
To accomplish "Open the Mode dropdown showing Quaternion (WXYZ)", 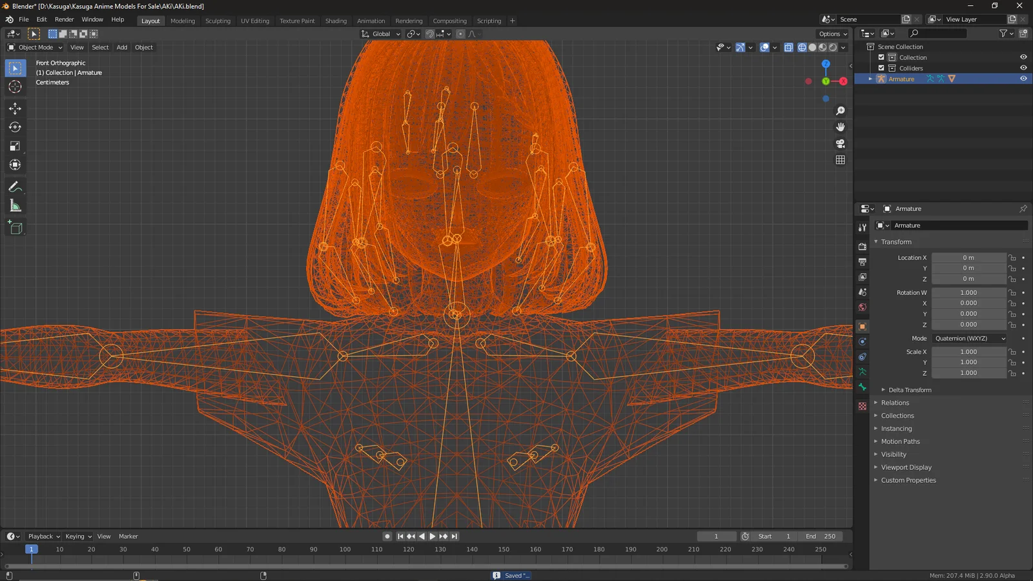I will [x=968, y=338].
